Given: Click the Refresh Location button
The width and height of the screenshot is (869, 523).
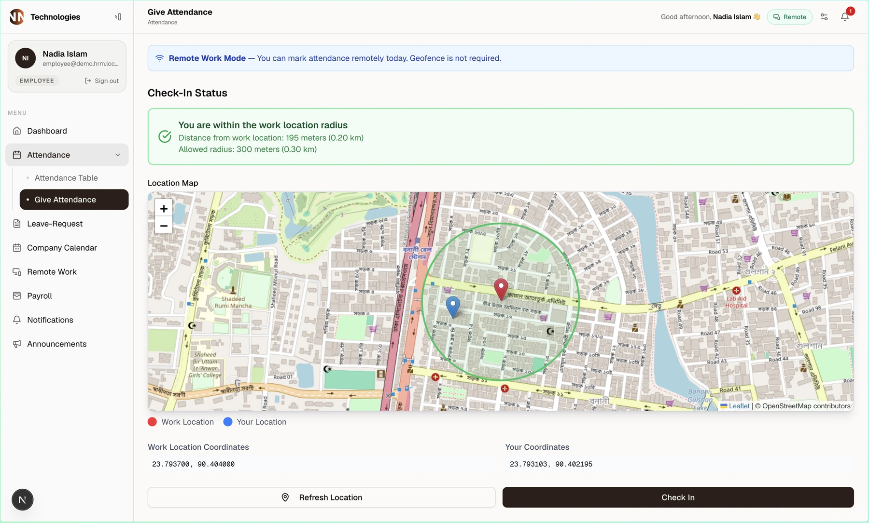Looking at the screenshot, I should click(322, 497).
